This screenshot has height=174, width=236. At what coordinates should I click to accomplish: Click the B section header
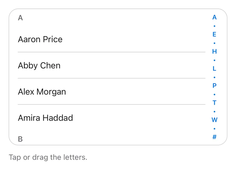coord(20,139)
